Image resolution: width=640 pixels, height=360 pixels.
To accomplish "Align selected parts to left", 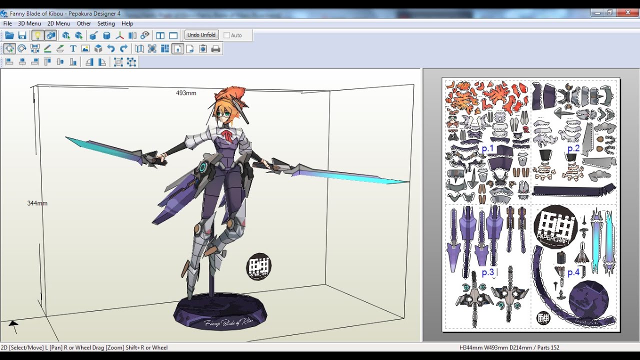I will click(x=9, y=62).
